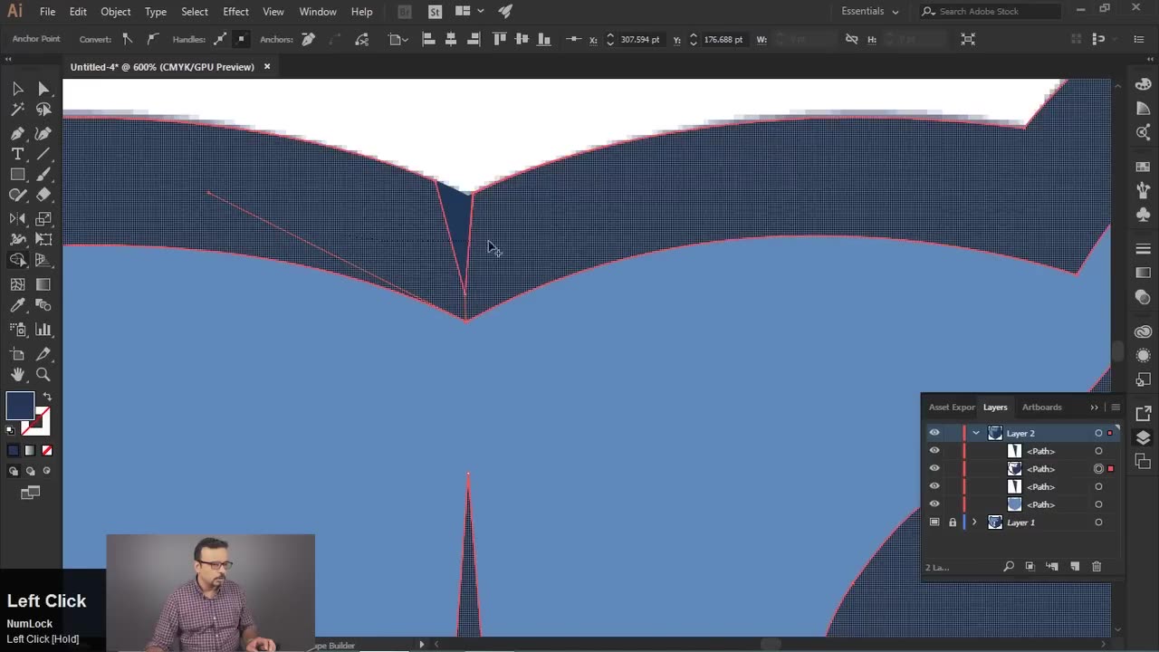Viewport: 1159px width, 652px height.
Task: Open the File menu
Action: click(x=47, y=12)
